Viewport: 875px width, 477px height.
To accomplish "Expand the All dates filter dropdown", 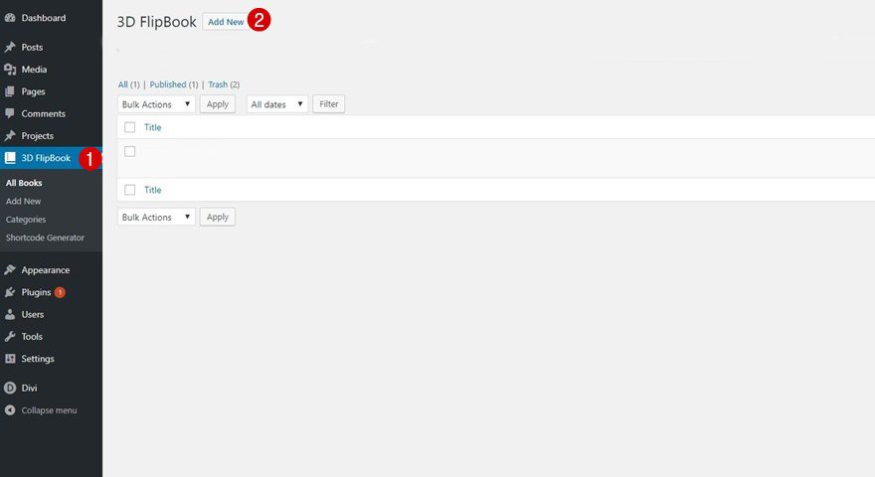I will 276,104.
